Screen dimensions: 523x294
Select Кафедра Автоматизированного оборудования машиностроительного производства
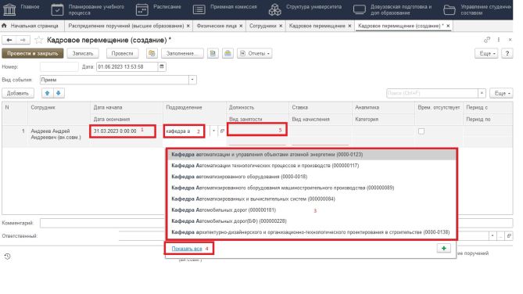click(x=311, y=188)
